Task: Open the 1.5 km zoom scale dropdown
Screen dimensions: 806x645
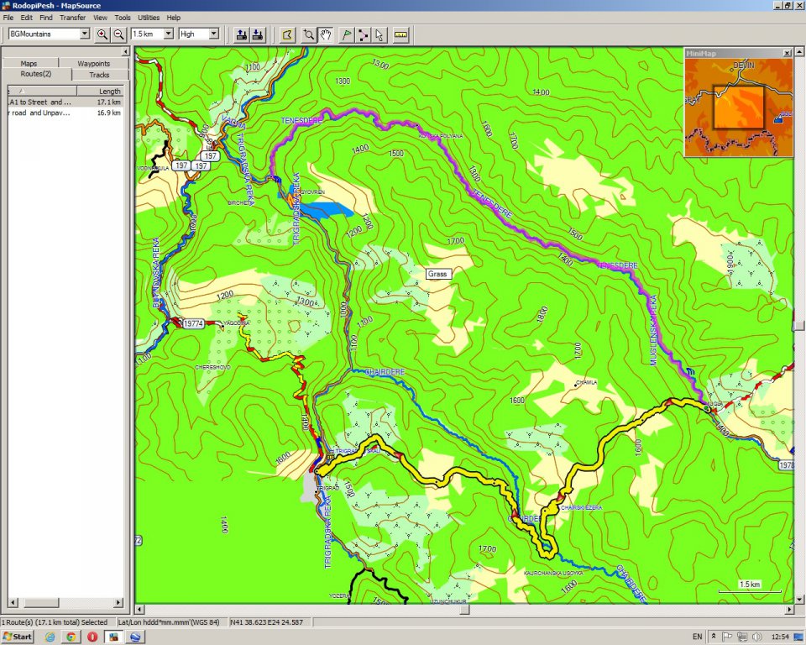Action: click(x=169, y=34)
